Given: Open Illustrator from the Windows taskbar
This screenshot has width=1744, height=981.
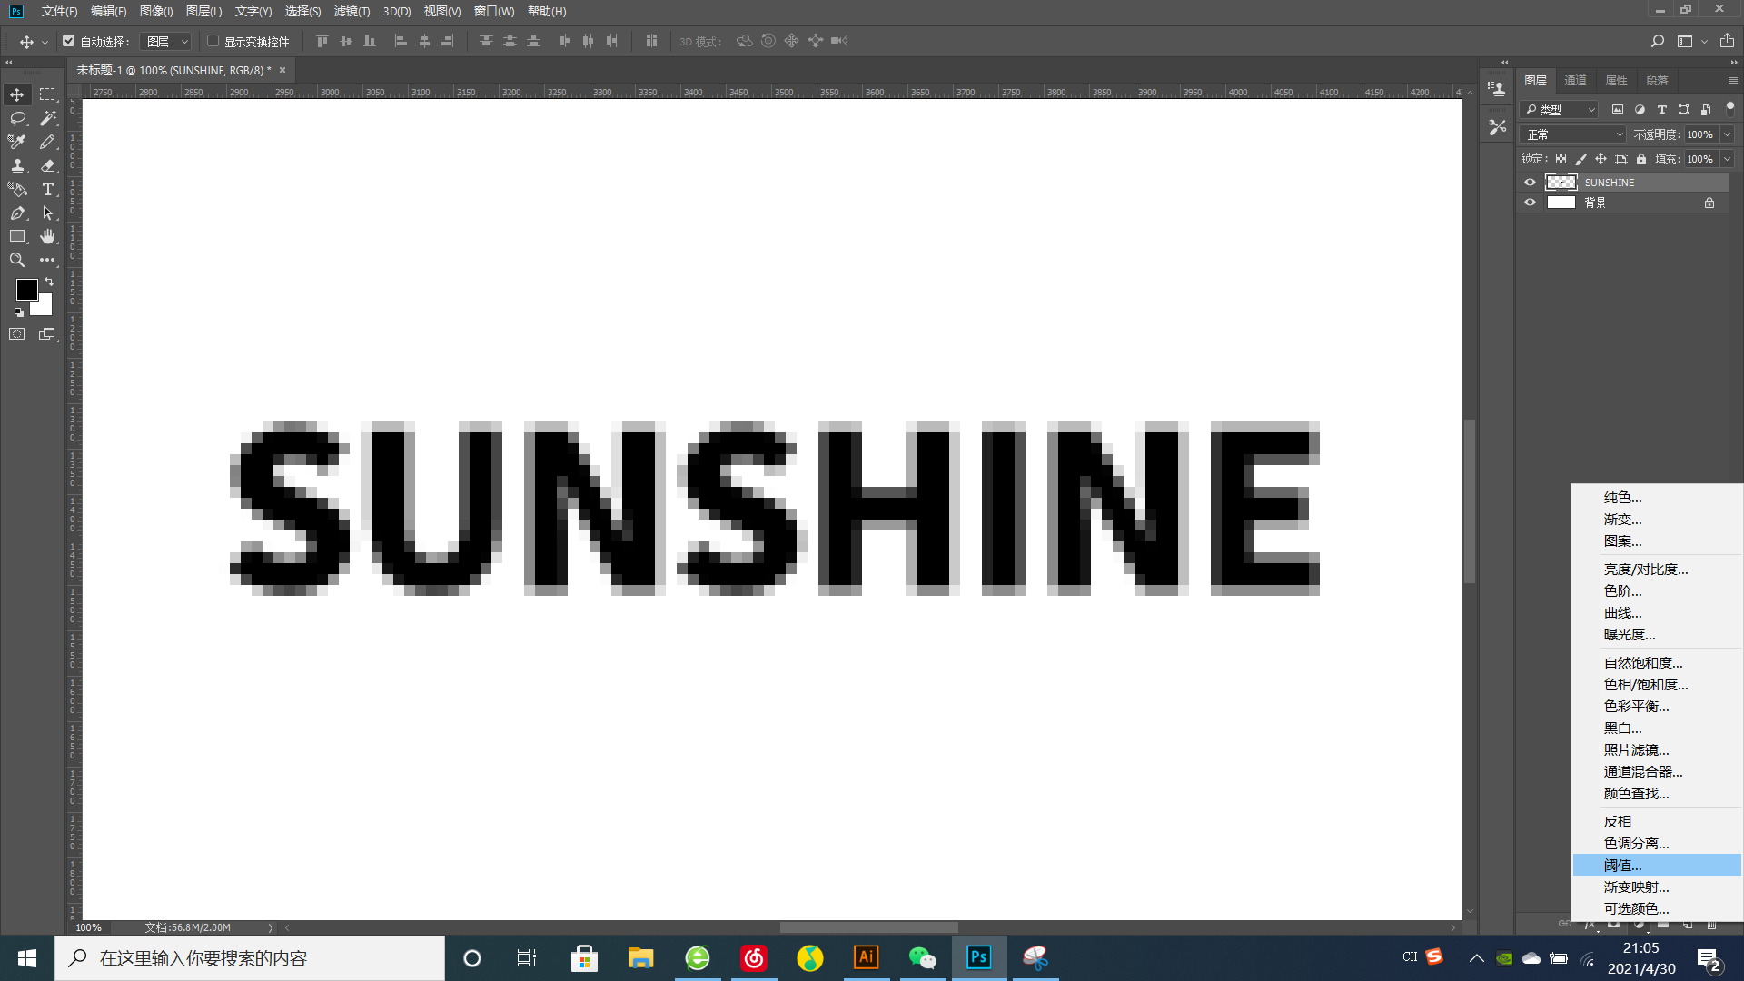Looking at the screenshot, I should [866, 957].
